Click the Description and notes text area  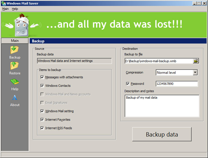click(162, 106)
